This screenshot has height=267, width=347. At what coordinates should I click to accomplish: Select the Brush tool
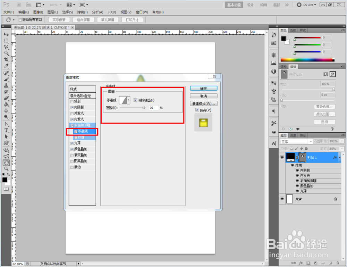6,79
